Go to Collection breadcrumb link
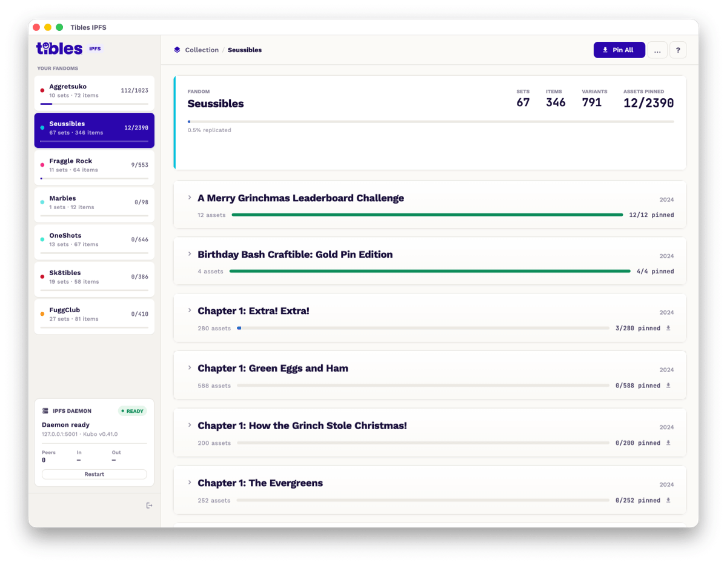 point(202,50)
